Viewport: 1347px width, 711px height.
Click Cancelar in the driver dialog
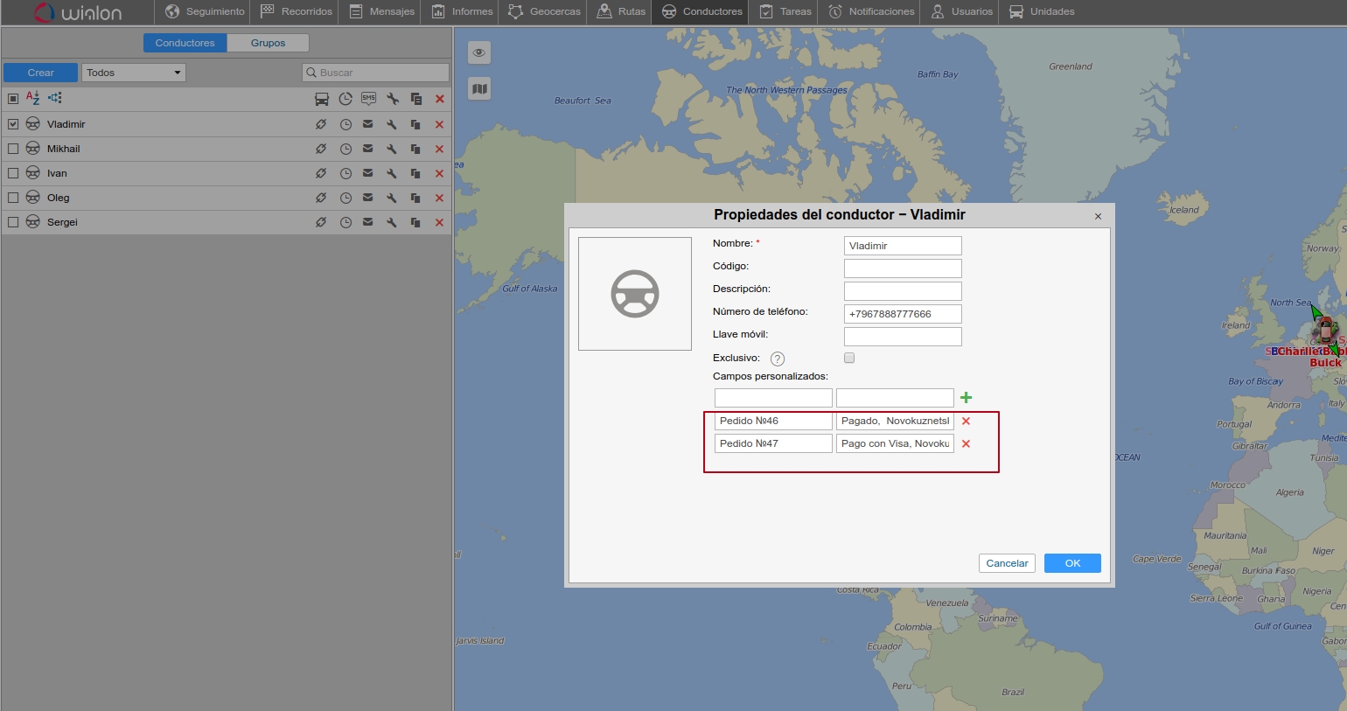(x=1007, y=563)
